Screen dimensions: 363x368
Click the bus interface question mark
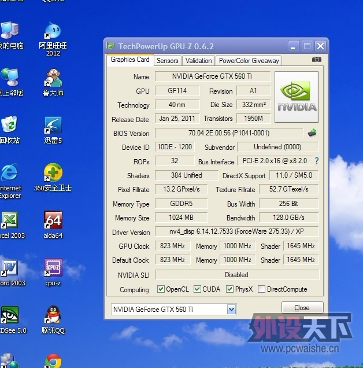[317, 161]
